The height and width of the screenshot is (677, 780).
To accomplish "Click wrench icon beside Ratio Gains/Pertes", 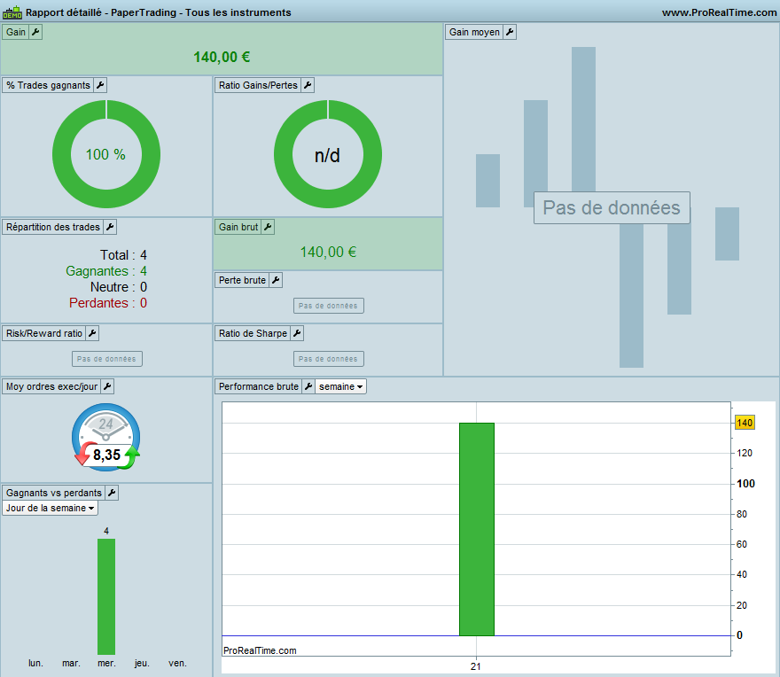I will (x=308, y=85).
